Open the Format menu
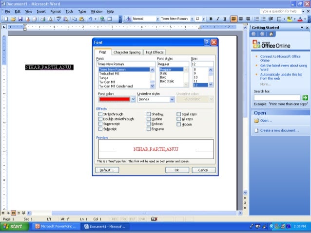 (x=56, y=12)
